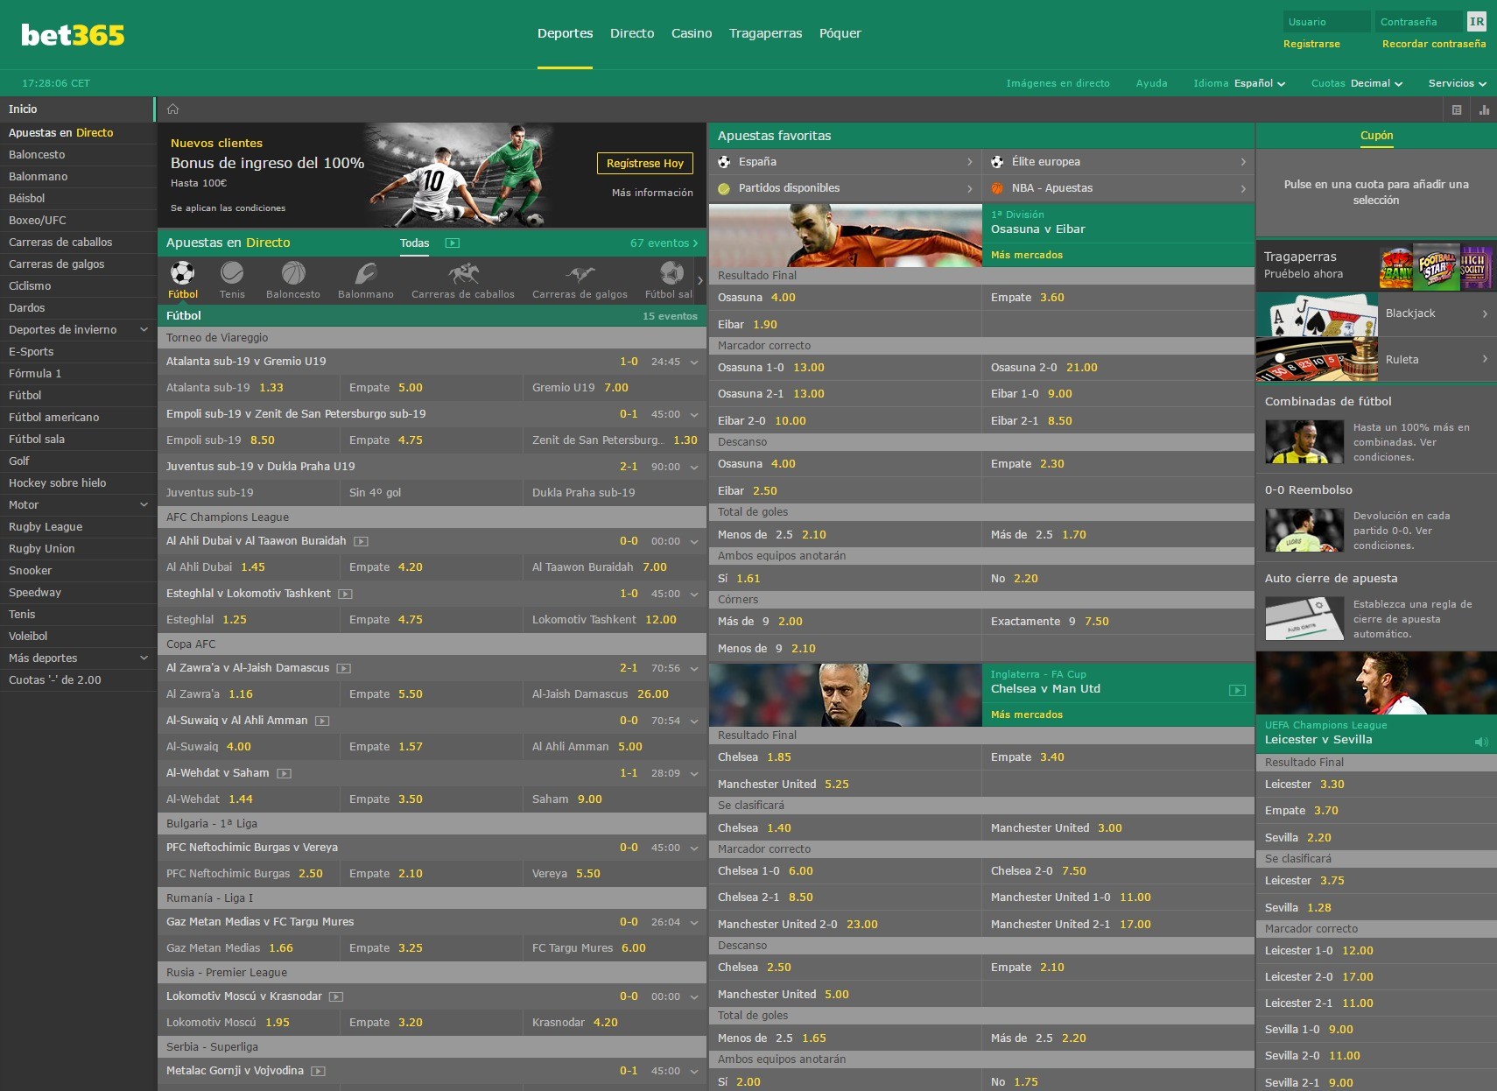
Task: Select Empate 5.00 for Atalanta sub-19 match
Action: point(431,388)
